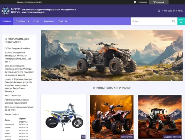This screenshot has height=140, width=185.
Task: Focus the Поиск search field
Action: click(x=151, y=21)
